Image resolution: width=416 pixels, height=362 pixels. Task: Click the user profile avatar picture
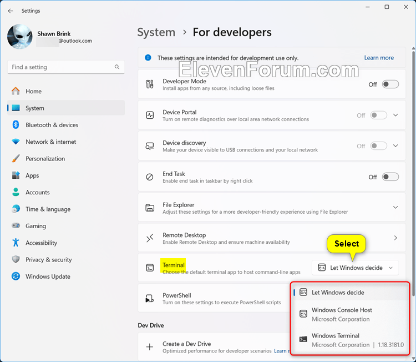(20, 37)
